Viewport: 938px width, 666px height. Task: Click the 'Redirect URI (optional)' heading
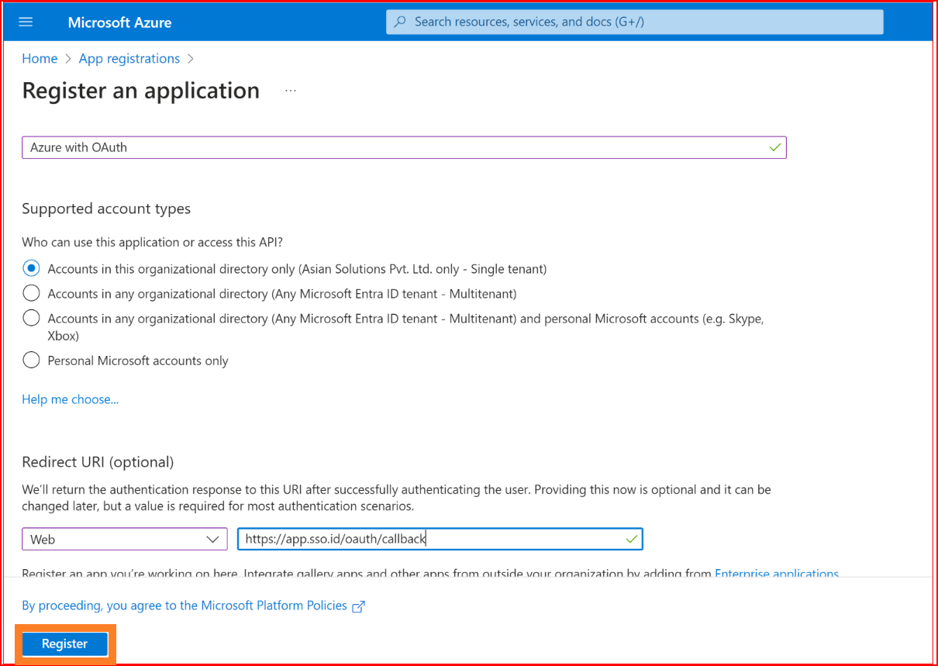point(98,462)
